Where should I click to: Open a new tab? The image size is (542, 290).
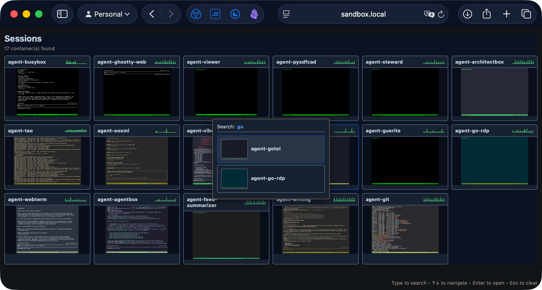point(506,14)
